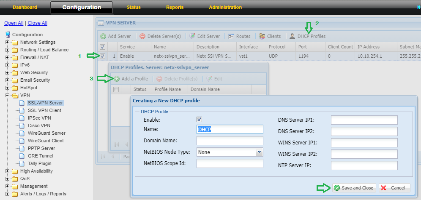Image resolution: width=421 pixels, height=200 pixels.
Task: Open the SSL-VPN Client page
Action: point(44,110)
